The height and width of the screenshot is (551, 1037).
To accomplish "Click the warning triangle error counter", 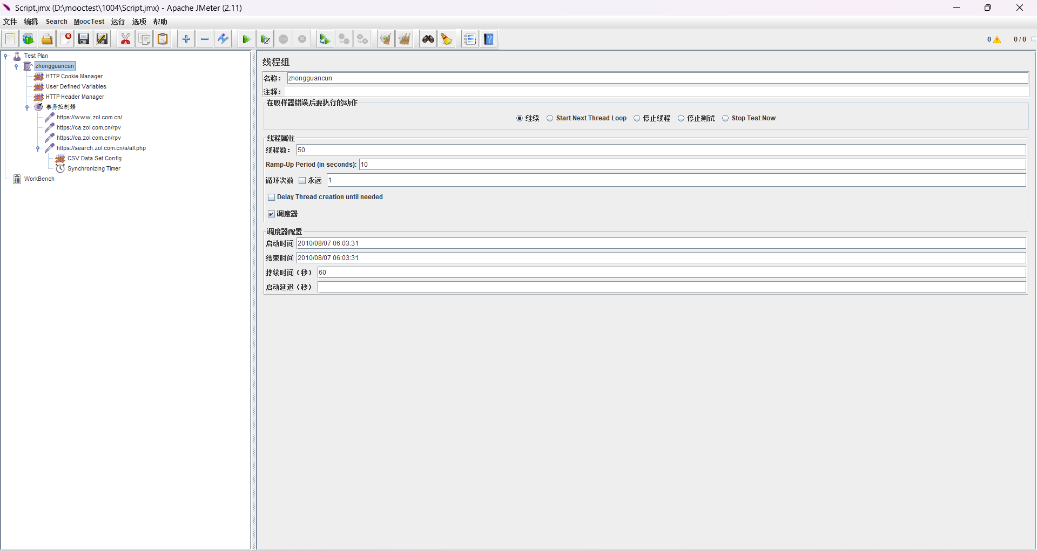I will click(x=997, y=39).
